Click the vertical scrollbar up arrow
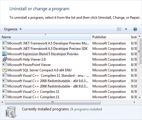Screen dimensions: 142x120 tap(139, 36)
